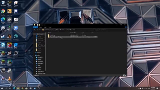
Task: Open taskbar Search
Action: pos(6,88)
